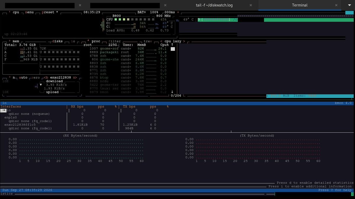
Task: Increase update interval with the plus after 000ms
Action: pyautogui.click(x=178, y=12)
